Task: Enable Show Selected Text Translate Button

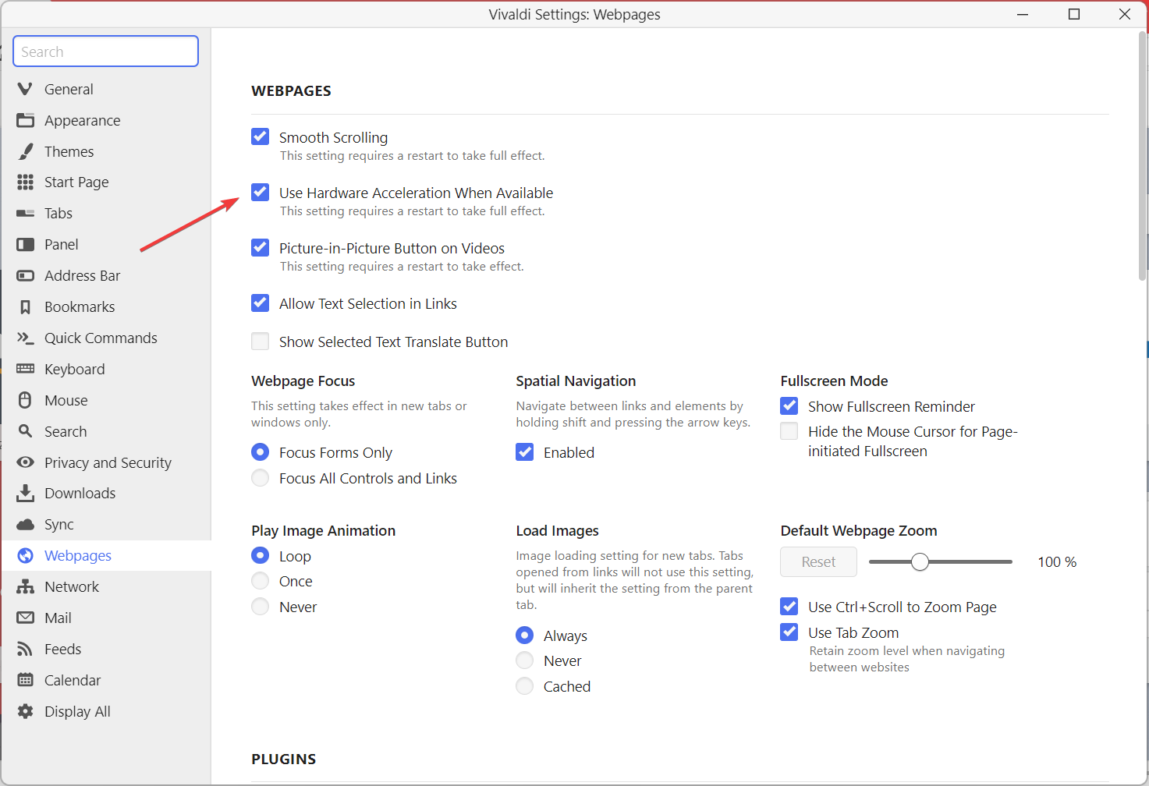Action: [261, 342]
